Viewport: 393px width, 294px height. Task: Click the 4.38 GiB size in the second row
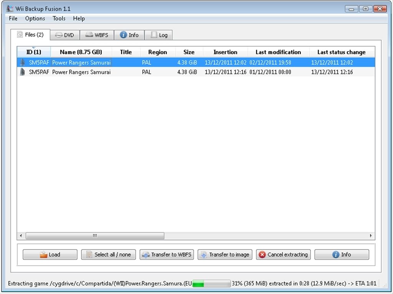point(187,72)
